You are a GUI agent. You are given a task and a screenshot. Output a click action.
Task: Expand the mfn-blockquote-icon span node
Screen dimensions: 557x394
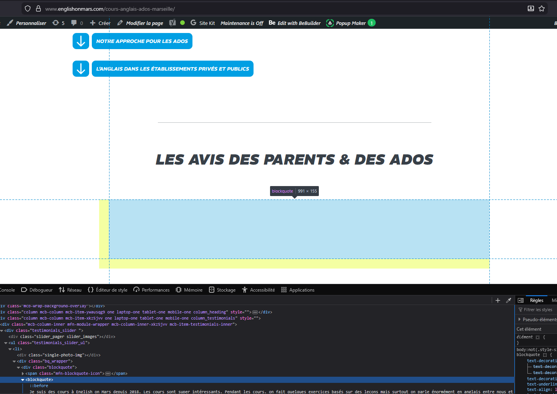(23, 374)
